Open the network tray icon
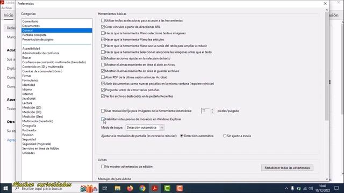The height and width of the screenshot is (193, 344). coord(305,188)
